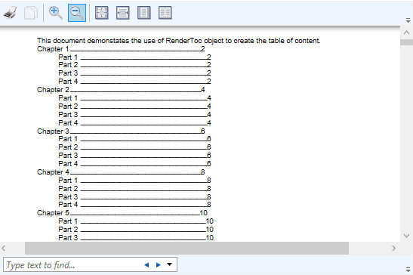
Task: Click horizontal scrollbar left arrow
Action: (4, 248)
